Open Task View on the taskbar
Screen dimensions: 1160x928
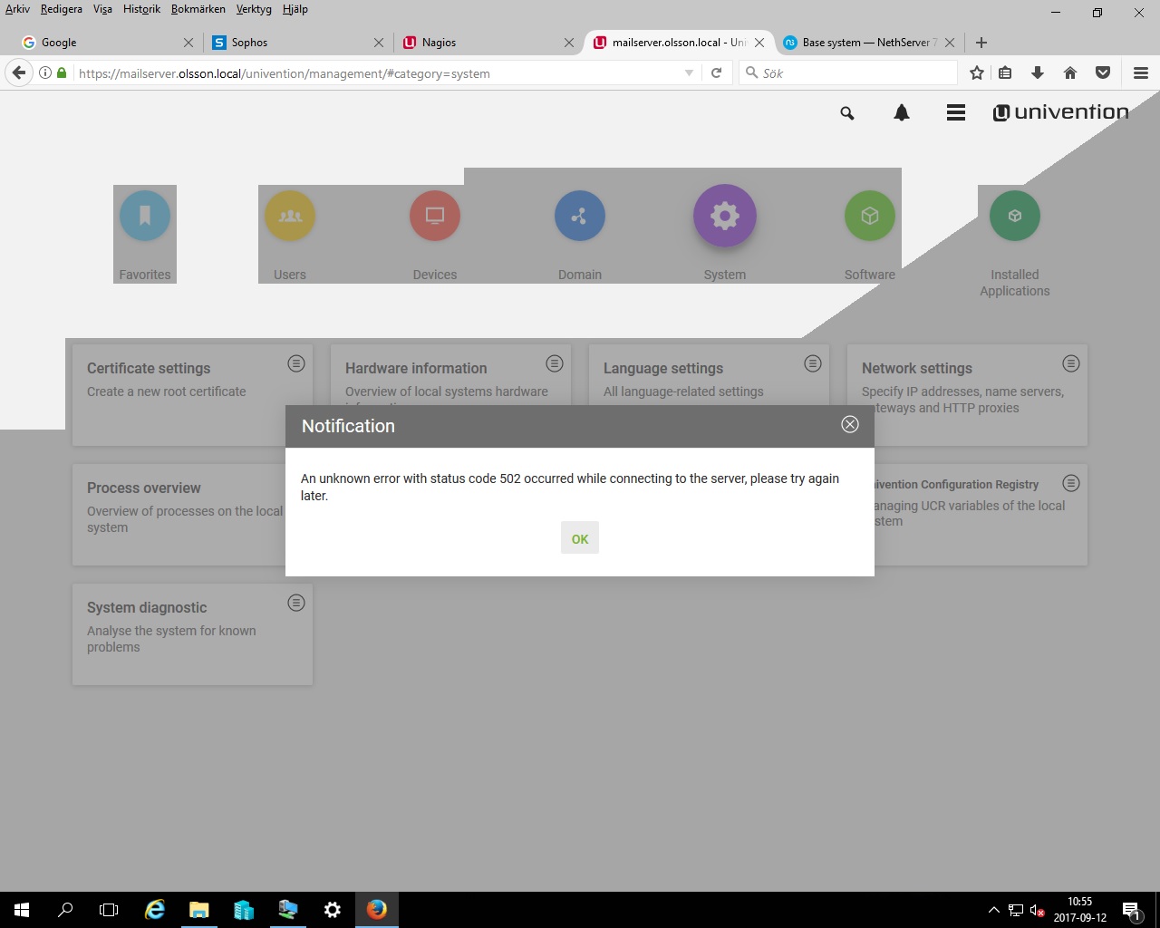click(109, 910)
